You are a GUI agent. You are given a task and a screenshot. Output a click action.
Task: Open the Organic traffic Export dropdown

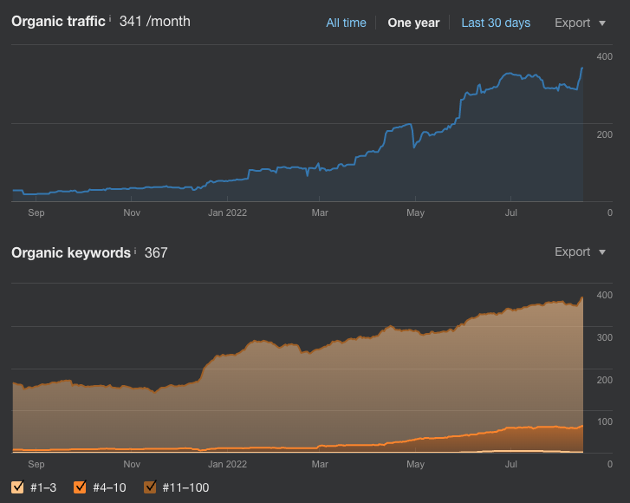tap(580, 23)
